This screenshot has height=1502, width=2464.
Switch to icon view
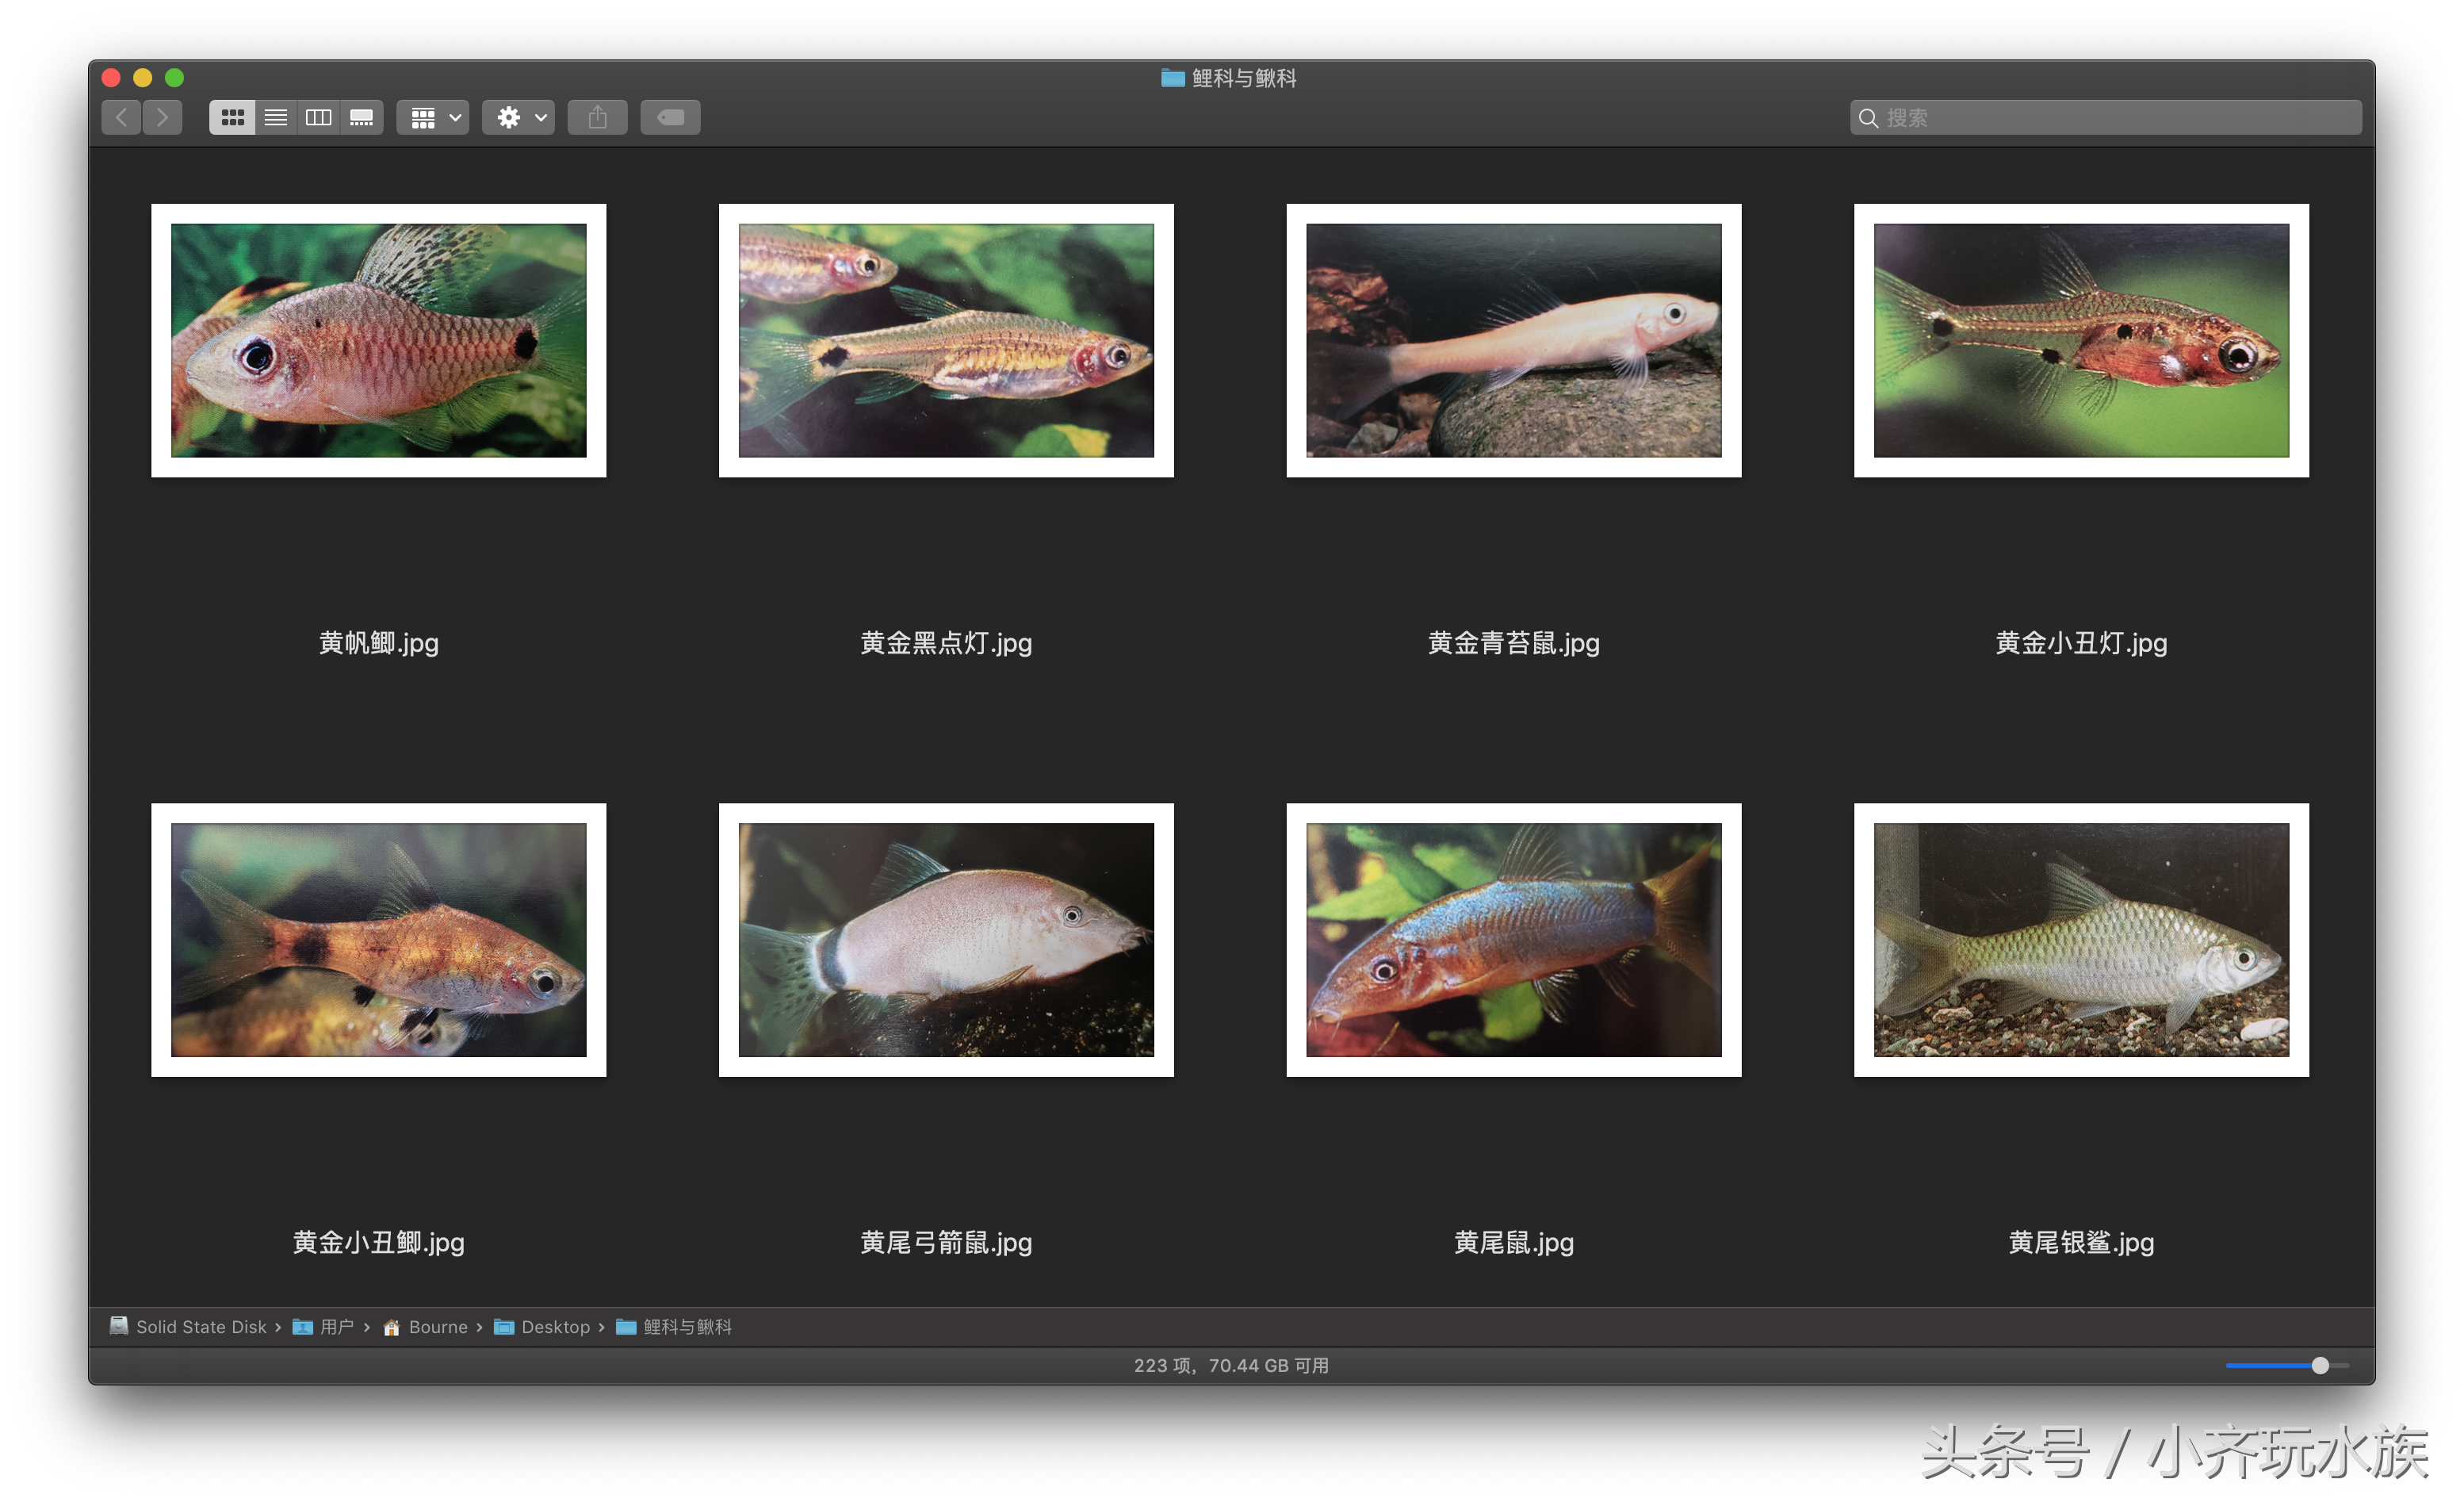[232, 118]
